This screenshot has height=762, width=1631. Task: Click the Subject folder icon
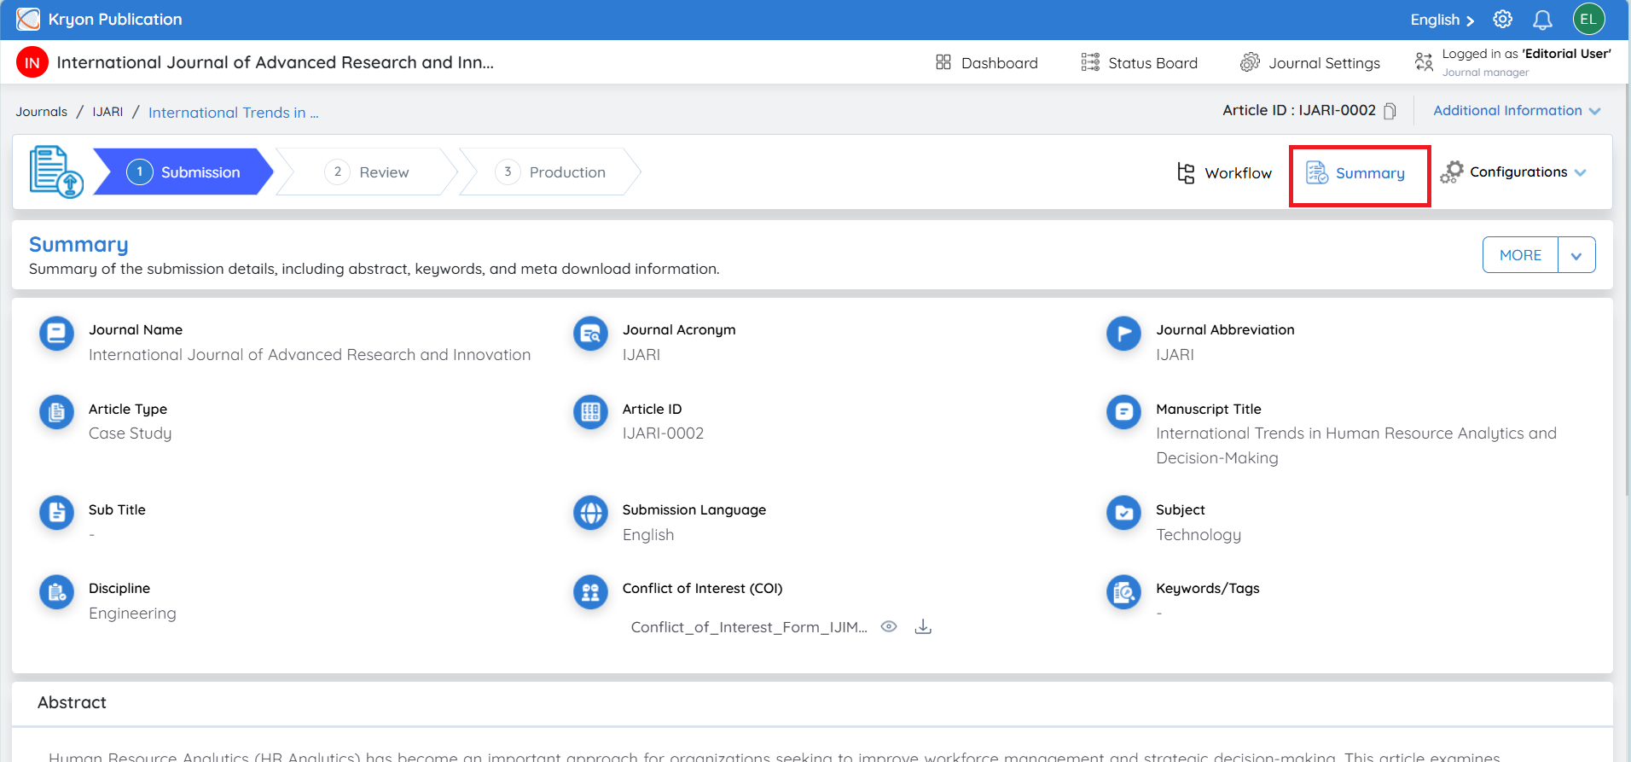click(1123, 513)
